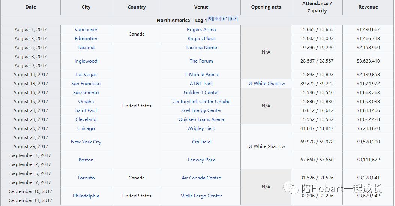Viewport: 395px width, 206px height.
Task: Select the August 13, 2017 date cell
Action: 30,84
